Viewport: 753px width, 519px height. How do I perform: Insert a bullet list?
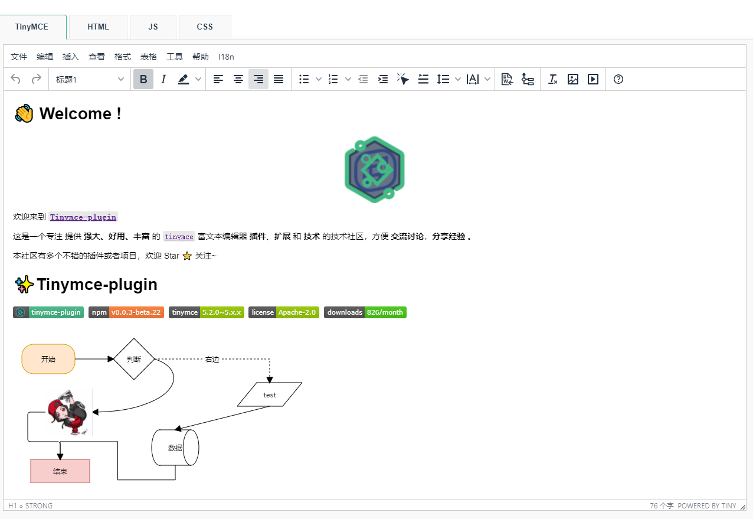304,79
